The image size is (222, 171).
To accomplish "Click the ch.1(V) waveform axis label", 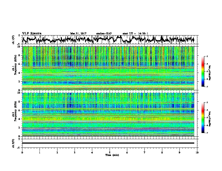I will pos(13,40).
